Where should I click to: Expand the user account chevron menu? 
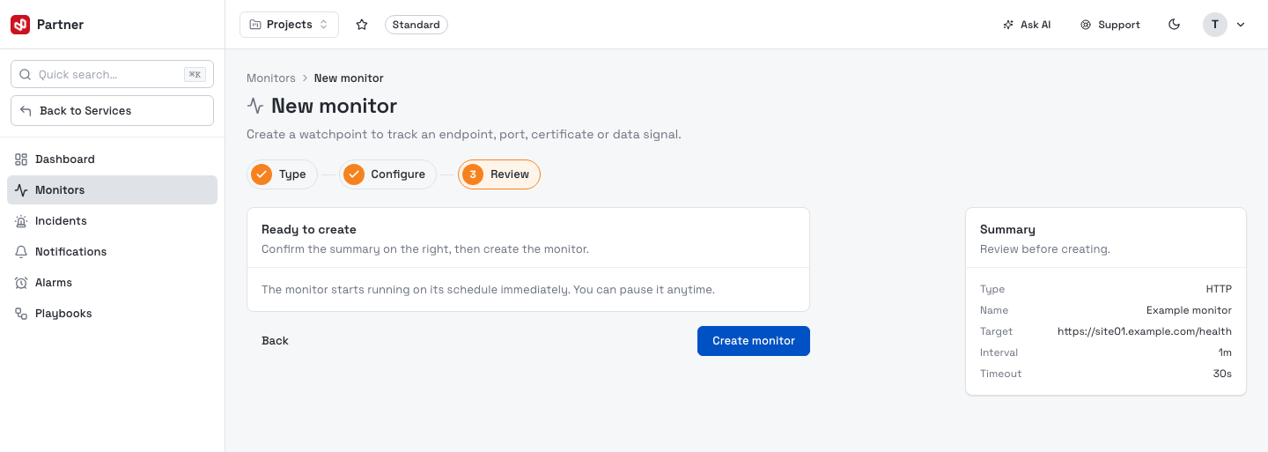pos(1241,25)
